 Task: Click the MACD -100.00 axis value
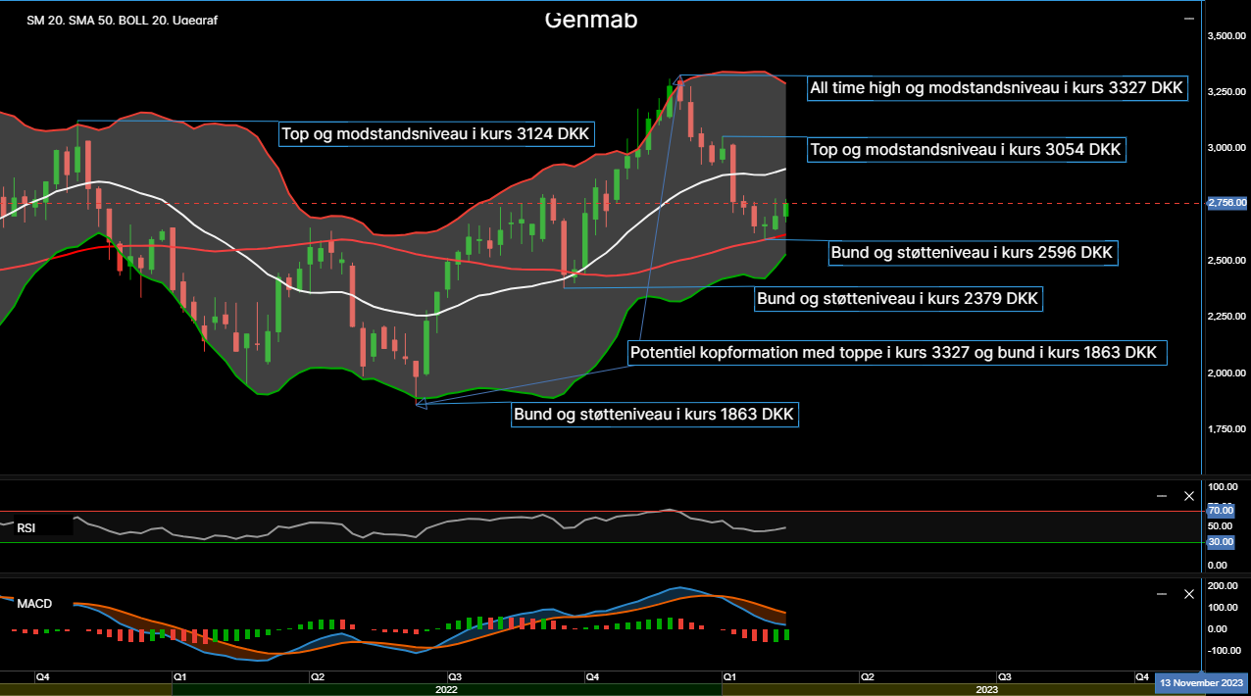pyautogui.click(x=1223, y=651)
